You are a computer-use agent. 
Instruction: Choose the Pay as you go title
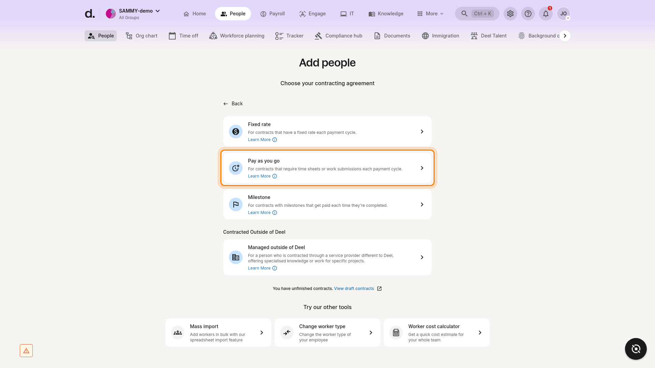pos(264,161)
